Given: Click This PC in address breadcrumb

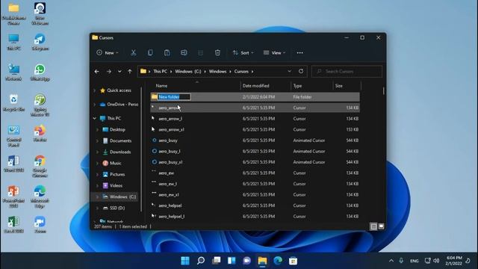Looking at the screenshot, I should click(160, 72).
